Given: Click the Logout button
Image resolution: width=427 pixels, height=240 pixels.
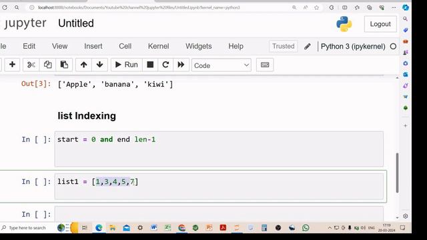Looking at the screenshot, I should pyautogui.click(x=380, y=24).
